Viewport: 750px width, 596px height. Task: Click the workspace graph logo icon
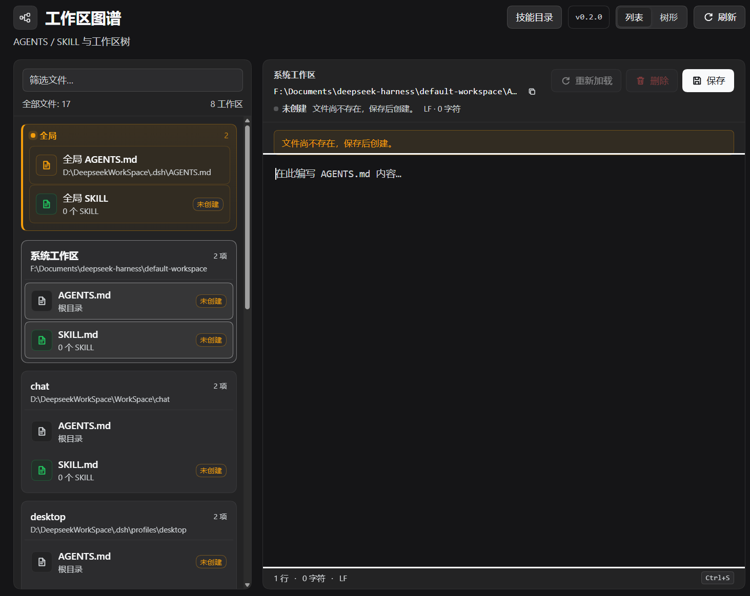[25, 18]
